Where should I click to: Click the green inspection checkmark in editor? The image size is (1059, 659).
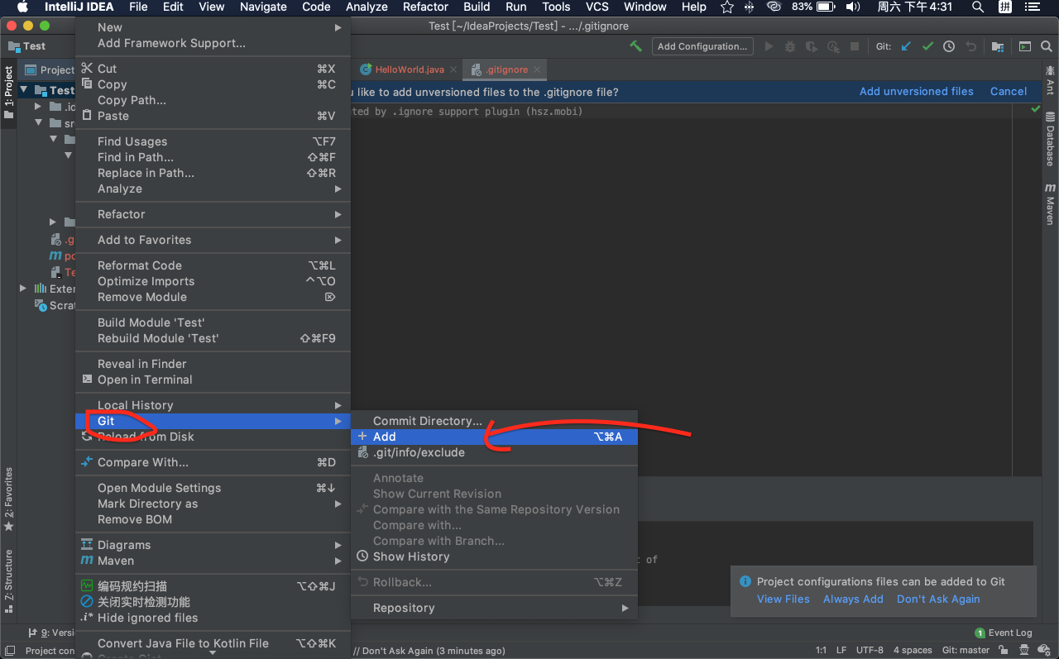coord(1036,108)
